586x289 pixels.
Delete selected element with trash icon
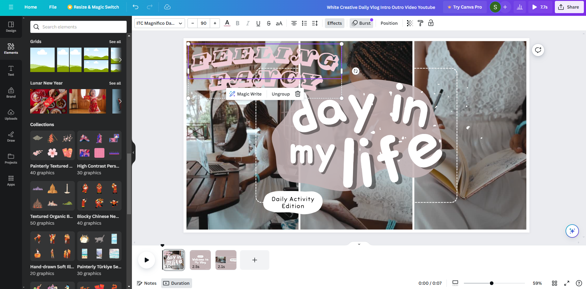(298, 94)
